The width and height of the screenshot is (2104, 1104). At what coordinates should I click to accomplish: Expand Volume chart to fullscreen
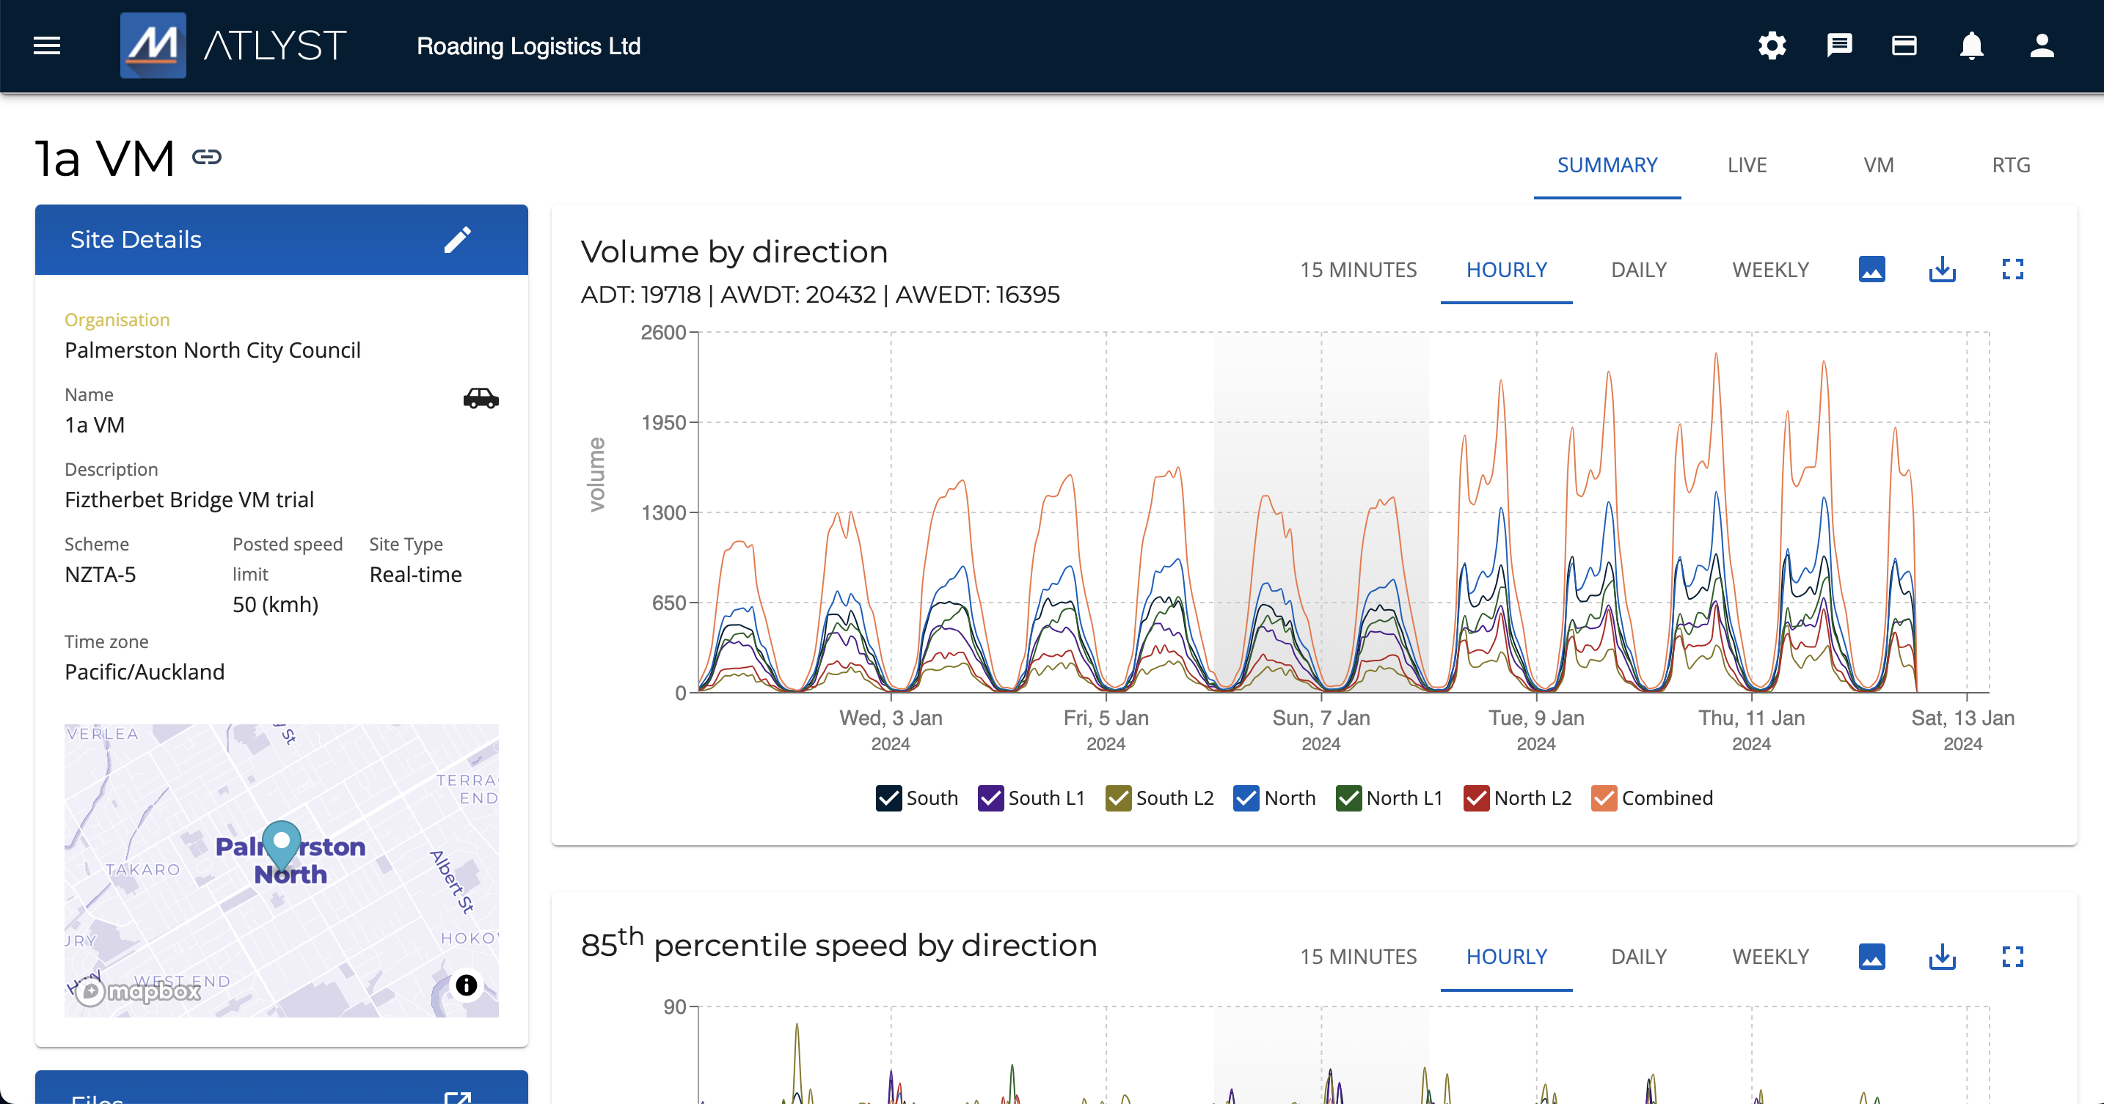tap(2012, 269)
